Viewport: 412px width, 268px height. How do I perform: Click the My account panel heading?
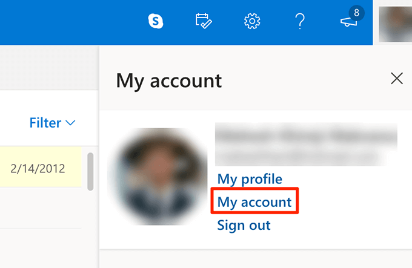pyautogui.click(x=168, y=79)
